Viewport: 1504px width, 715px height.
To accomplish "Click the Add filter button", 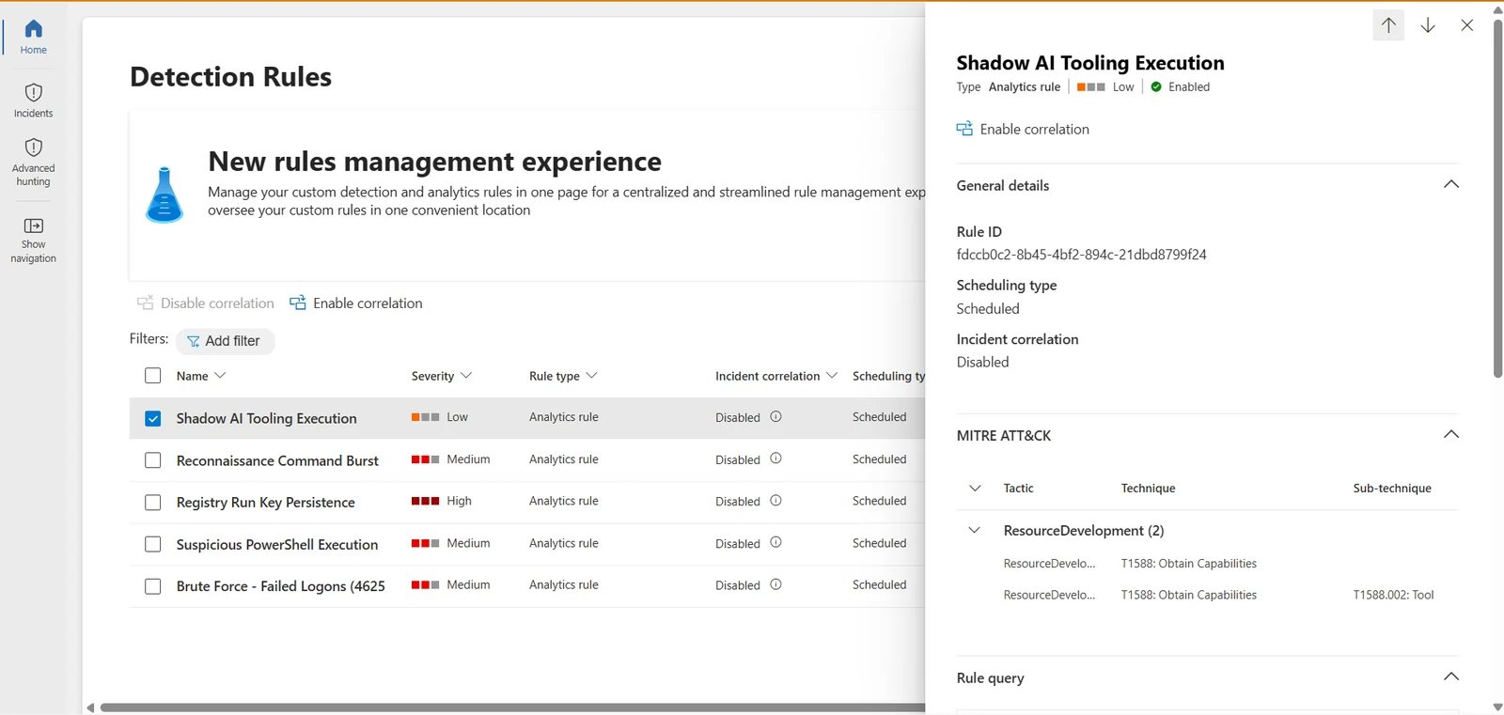I will coord(225,341).
